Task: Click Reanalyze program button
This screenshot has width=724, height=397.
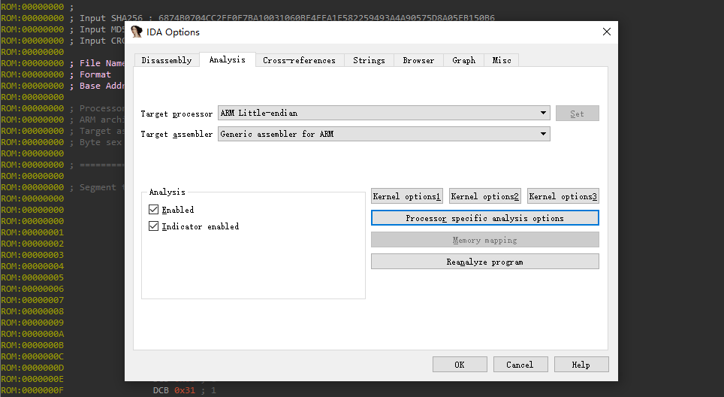Action: pos(485,262)
